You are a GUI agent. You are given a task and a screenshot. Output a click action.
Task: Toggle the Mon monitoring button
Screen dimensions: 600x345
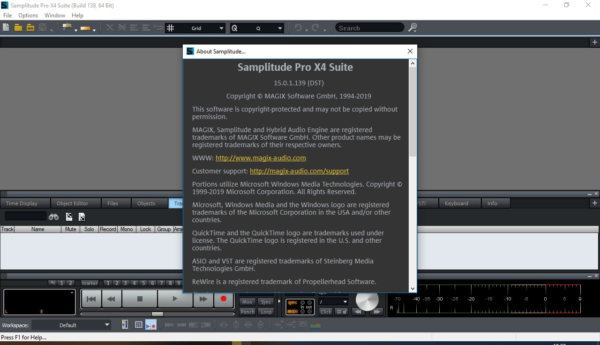pyautogui.click(x=247, y=302)
